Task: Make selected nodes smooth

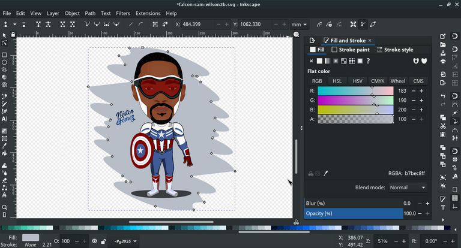Action: tap(97, 25)
